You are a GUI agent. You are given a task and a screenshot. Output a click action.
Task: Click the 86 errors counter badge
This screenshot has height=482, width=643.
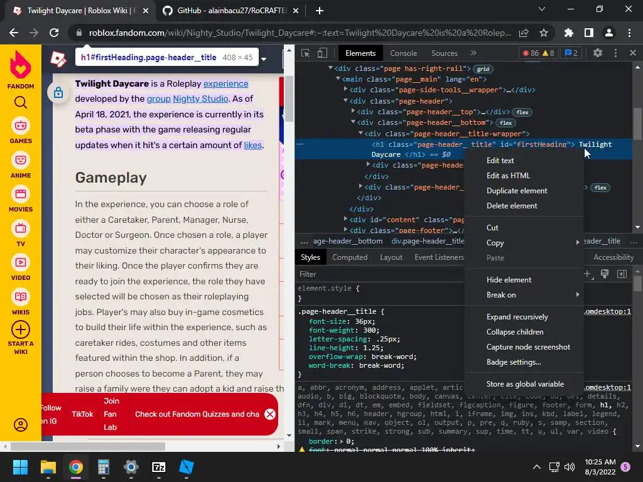tap(538, 53)
